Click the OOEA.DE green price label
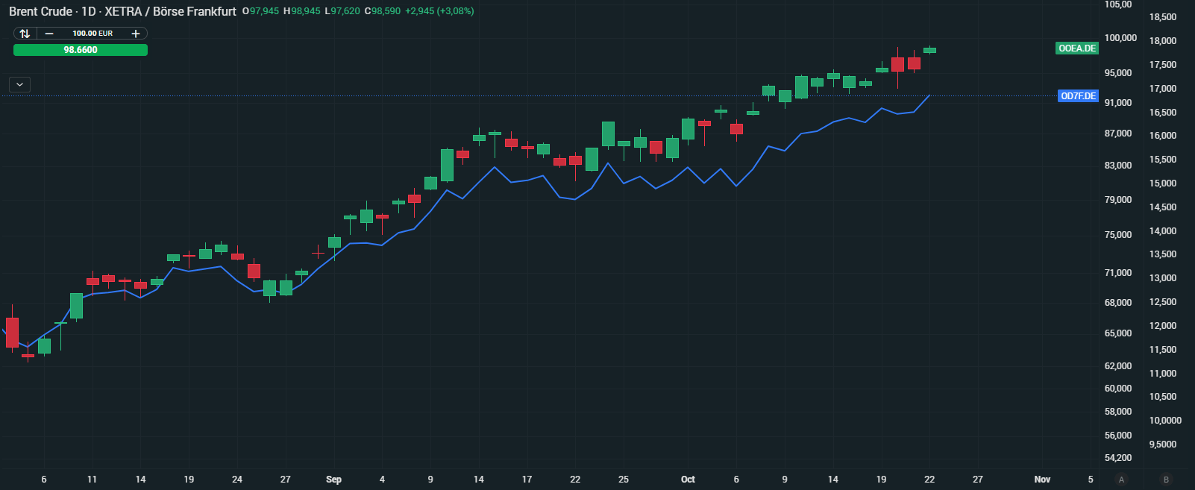1195x490 pixels. [1077, 48]
